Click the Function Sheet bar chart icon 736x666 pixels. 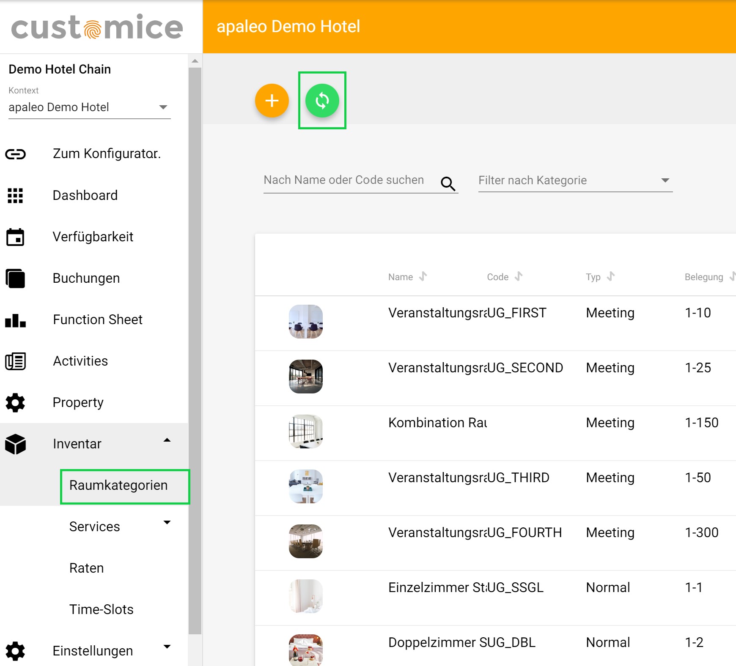point(15,320)
